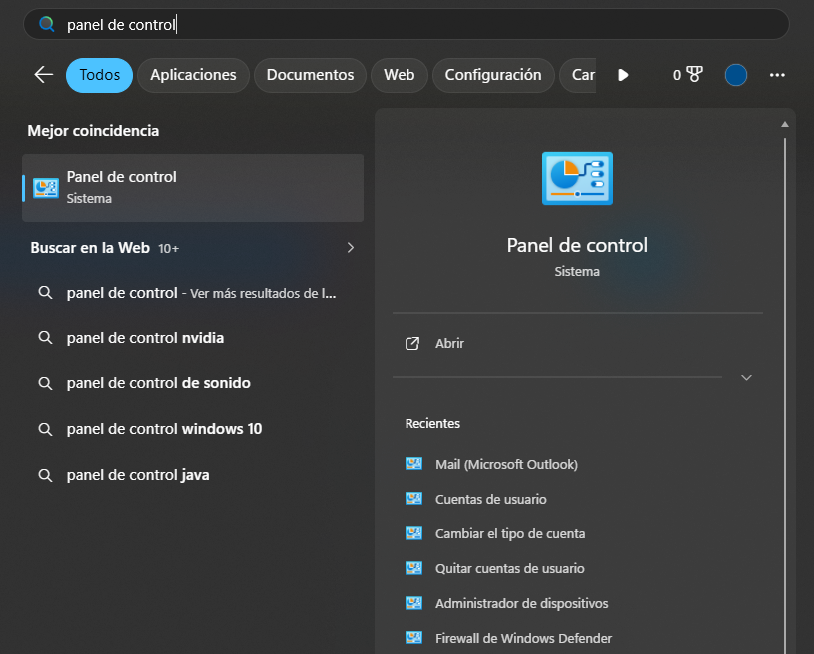
Task: Show more filter tabs with play arrow
Action: 623,75
